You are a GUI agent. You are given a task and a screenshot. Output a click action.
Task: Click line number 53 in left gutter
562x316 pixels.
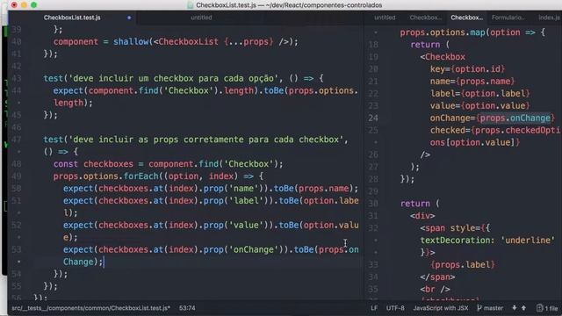coord(17,249)
